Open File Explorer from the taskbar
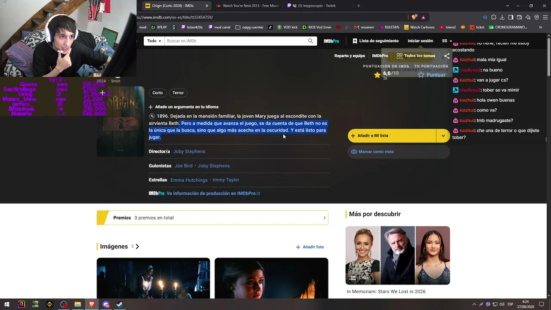This screenshot has height=310, width=551. (77, 304)
